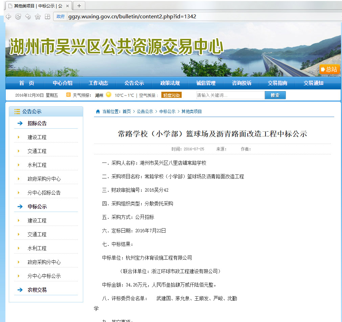Click the sun weather icon
Viewport: 342px width, 322px height.
109,95
